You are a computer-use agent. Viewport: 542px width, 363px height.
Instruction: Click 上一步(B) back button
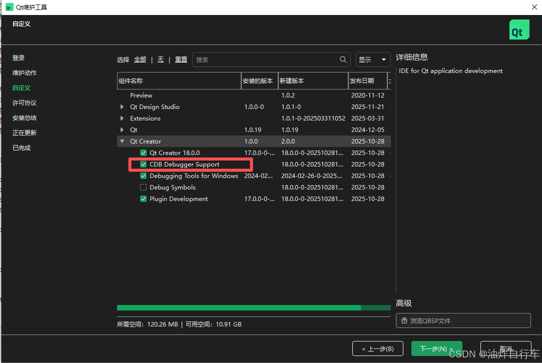point(378,348)
